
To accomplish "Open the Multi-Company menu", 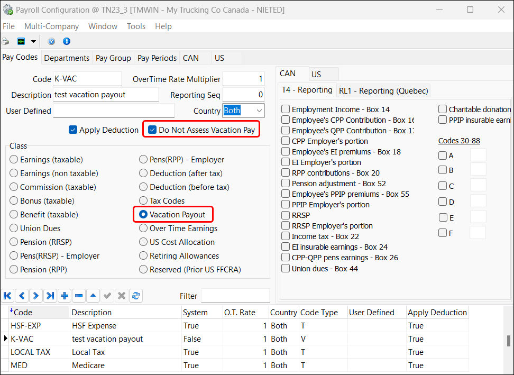I will [51, 26].
